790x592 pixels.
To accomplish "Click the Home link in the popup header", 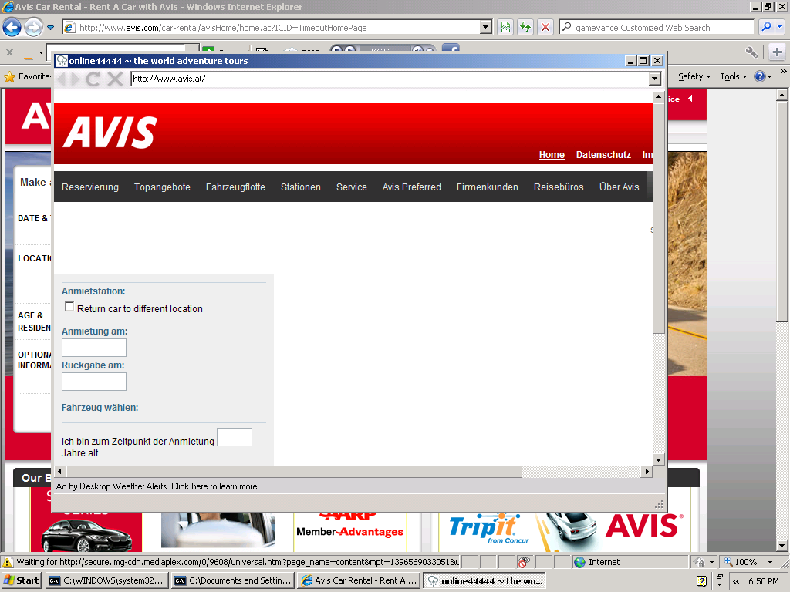I will click(x=552, y=155).
